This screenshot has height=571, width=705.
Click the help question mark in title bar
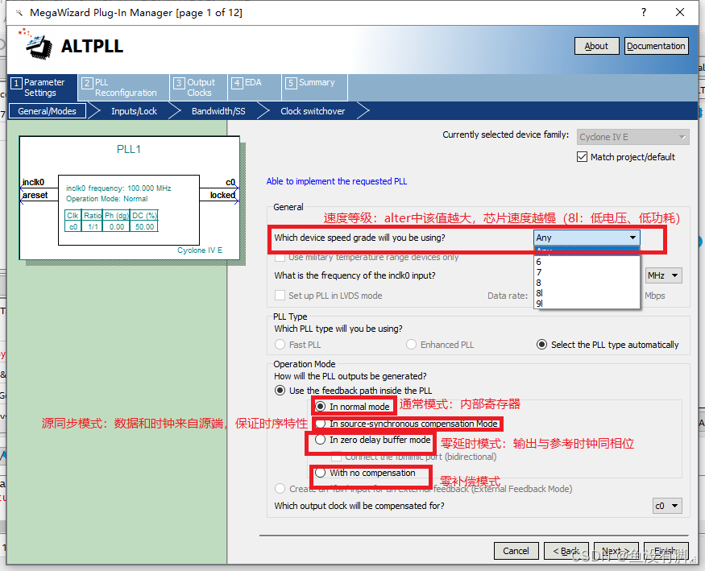pyautogui.click(x=644, y=12)
